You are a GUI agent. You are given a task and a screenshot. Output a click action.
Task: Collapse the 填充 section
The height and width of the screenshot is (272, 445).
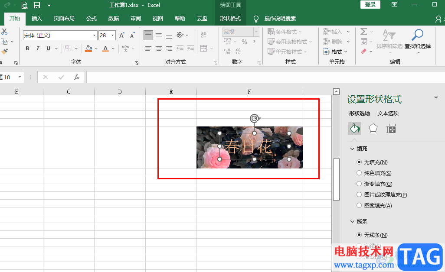pyautogui.click(x=352, y=149)
